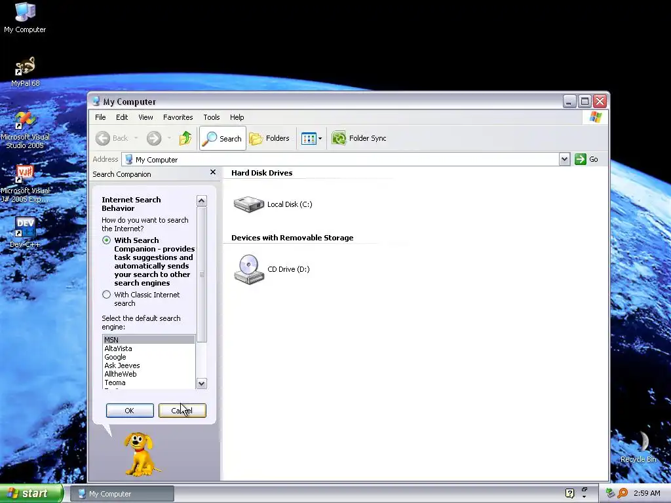Click the taskbar clock showing 2:59 AM
This screenshot has width=671, height=503.
click(x=647, y=493)
